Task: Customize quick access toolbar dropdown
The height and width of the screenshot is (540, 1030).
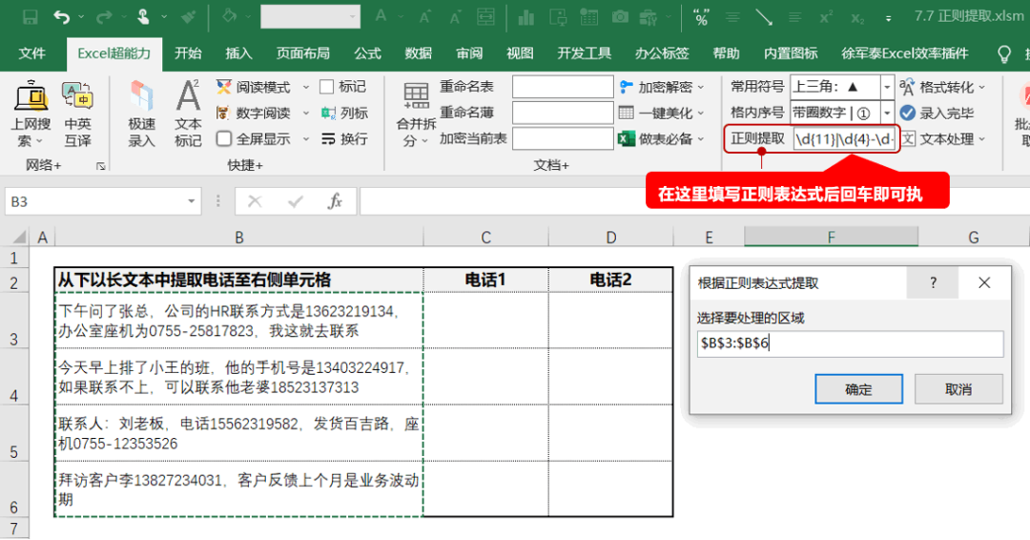Action: click(x=888, y=18)
